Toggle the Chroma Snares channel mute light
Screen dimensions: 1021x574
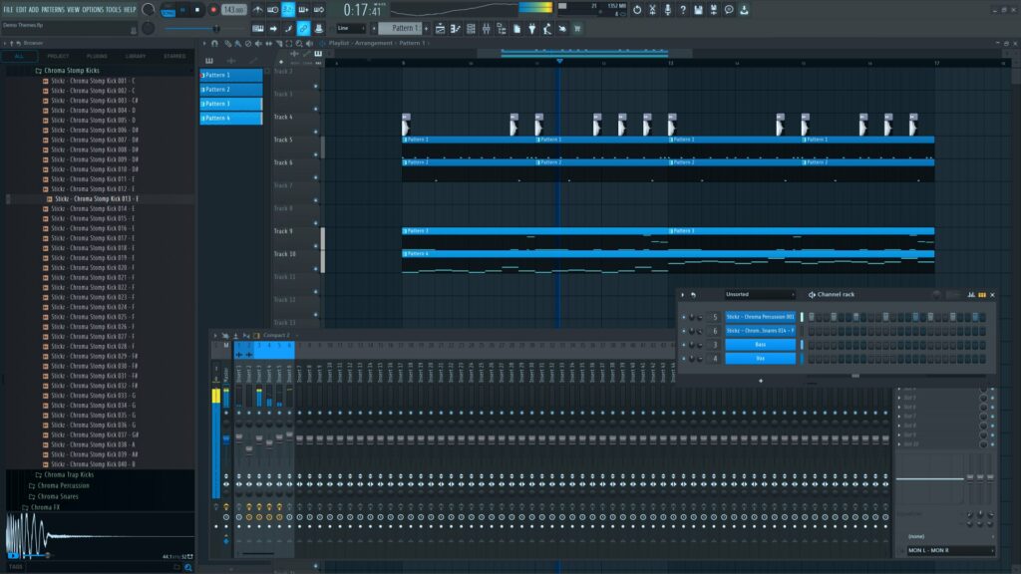pos(684,331)
